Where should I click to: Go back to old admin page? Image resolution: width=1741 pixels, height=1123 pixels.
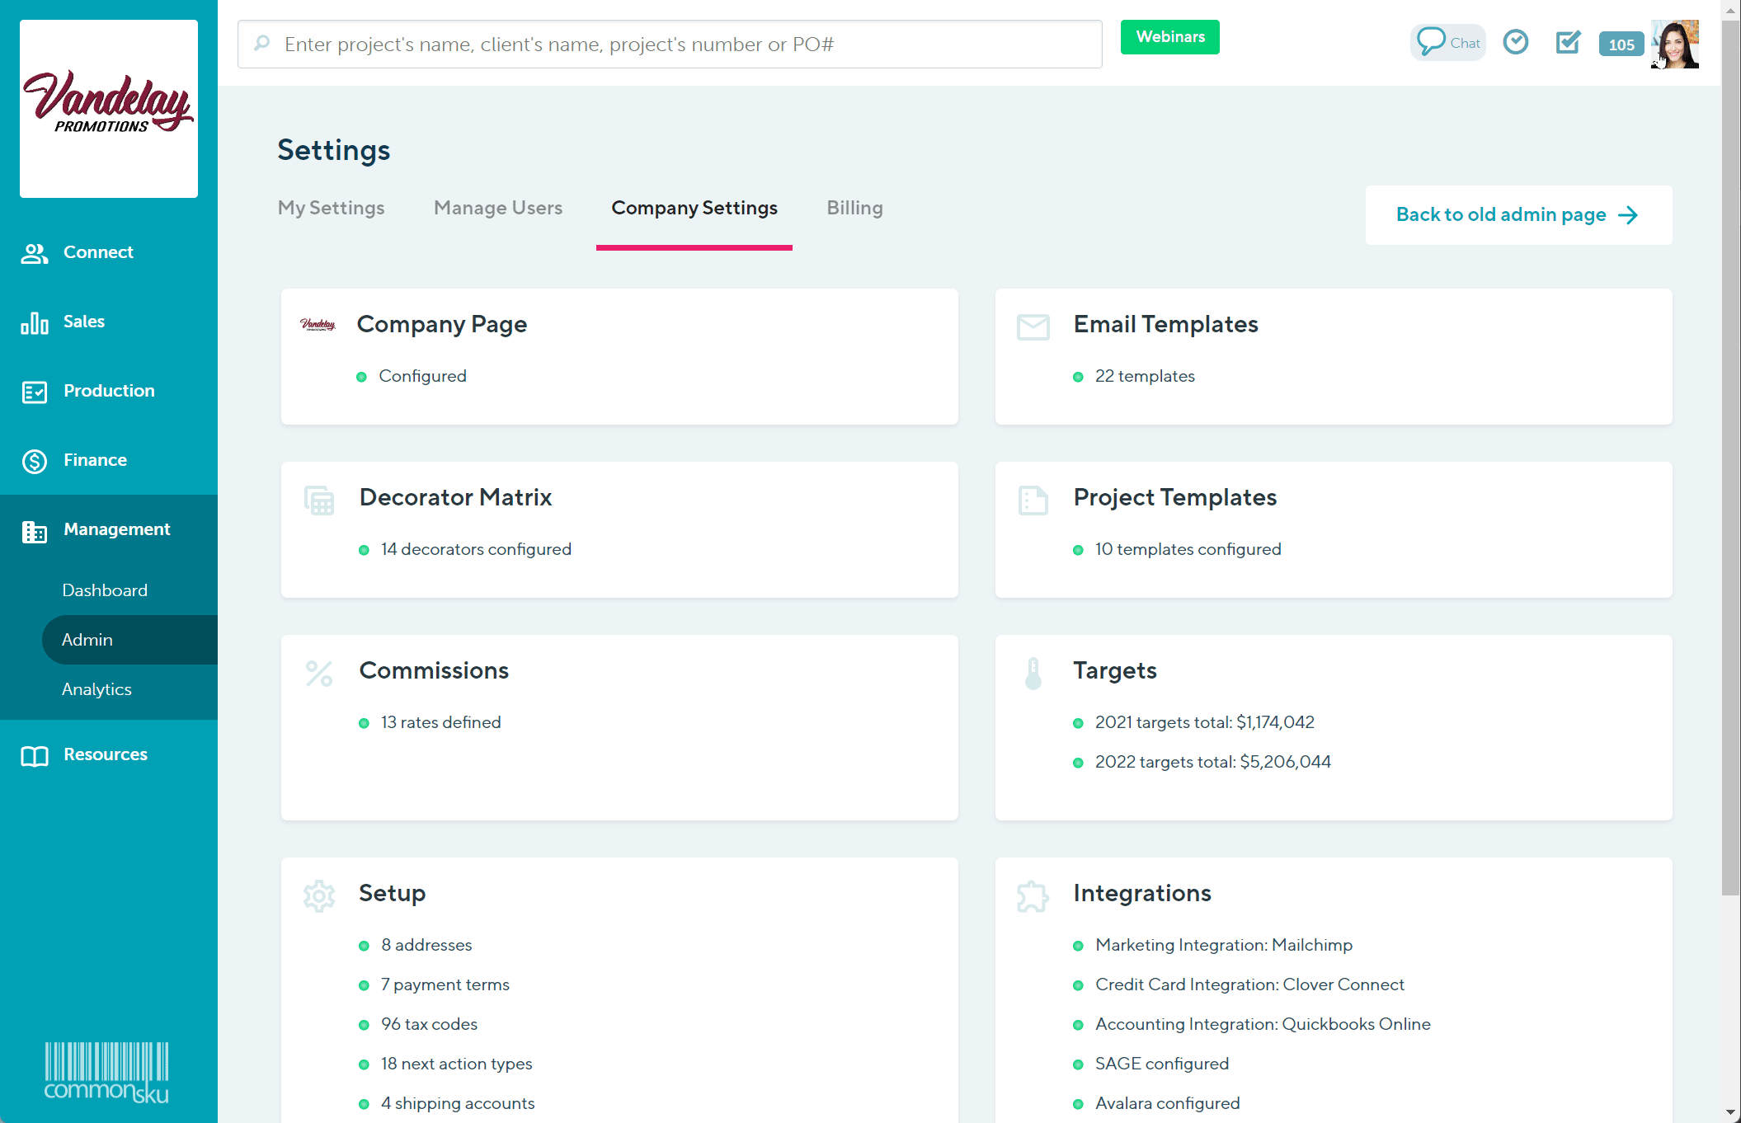click(1517, 214)
